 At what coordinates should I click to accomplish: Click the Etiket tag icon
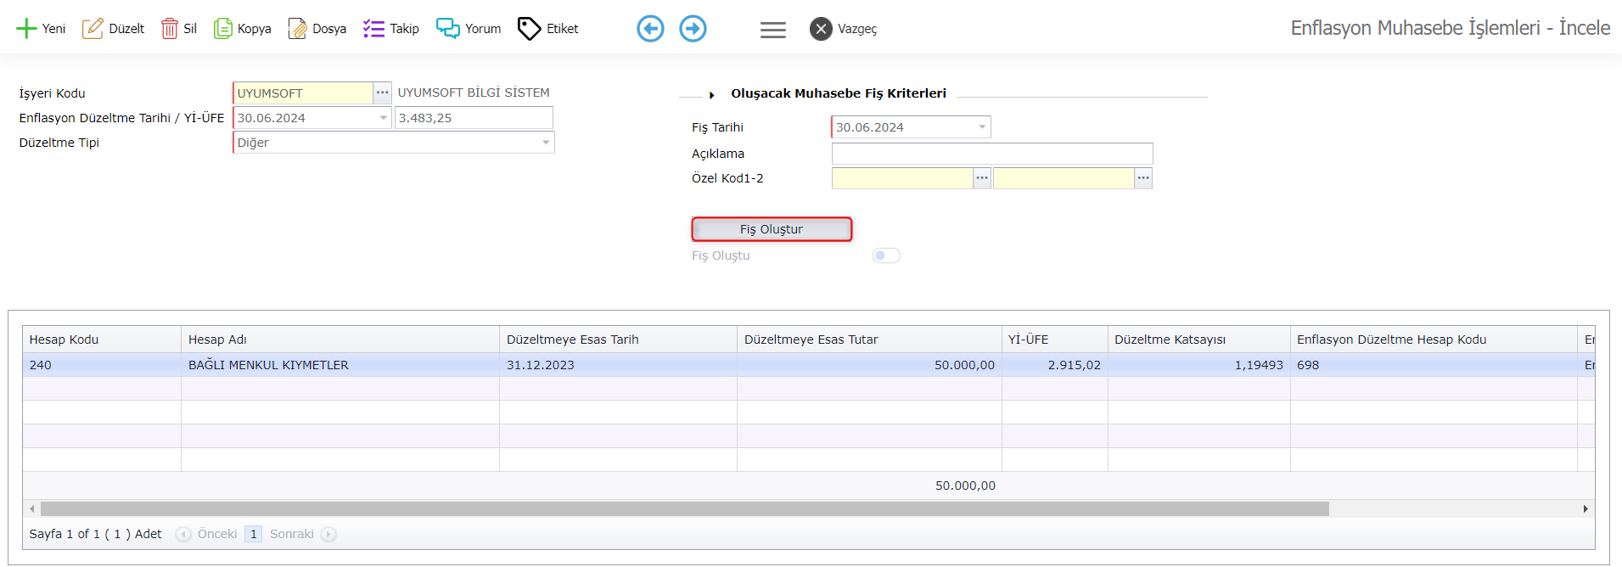tap(529, 29)
